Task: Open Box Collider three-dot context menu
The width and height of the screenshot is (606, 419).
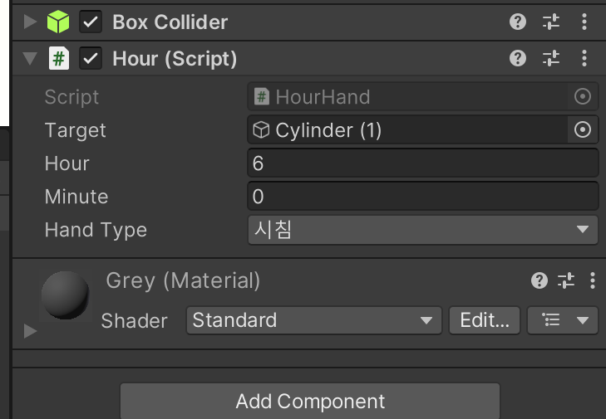Action: (584, 22)
